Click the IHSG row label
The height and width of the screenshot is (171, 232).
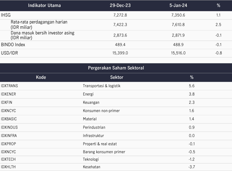pyautogui.click(x=6, y=15)
